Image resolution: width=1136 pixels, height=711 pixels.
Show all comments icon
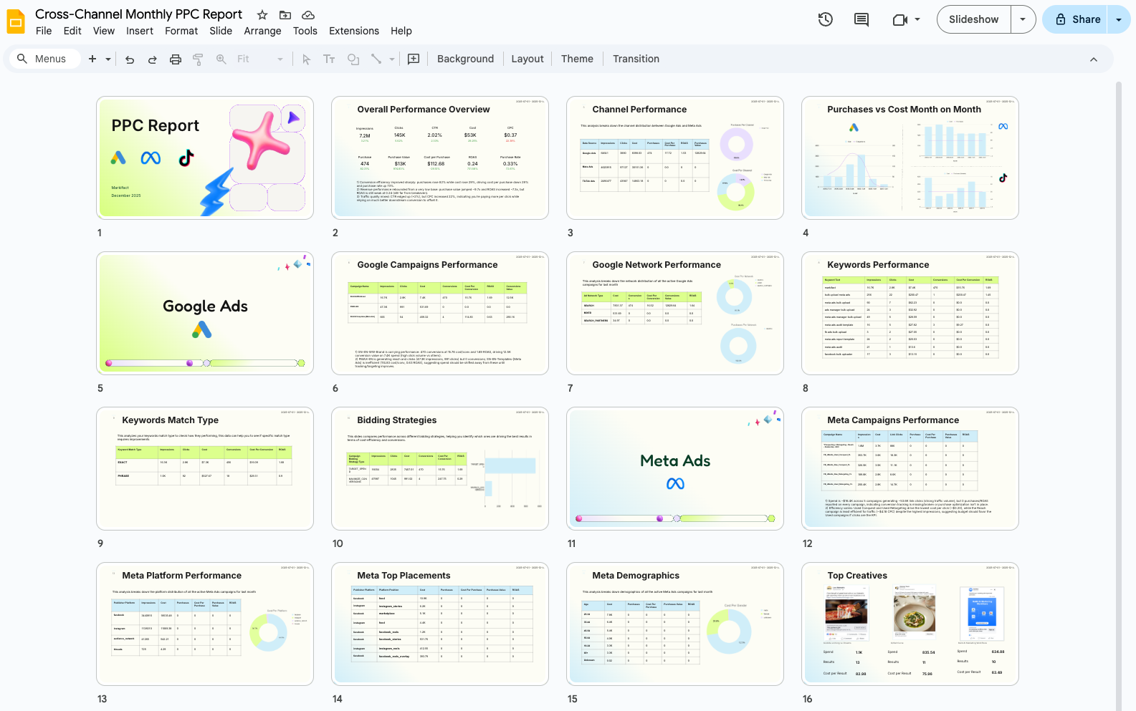point(861,19)
